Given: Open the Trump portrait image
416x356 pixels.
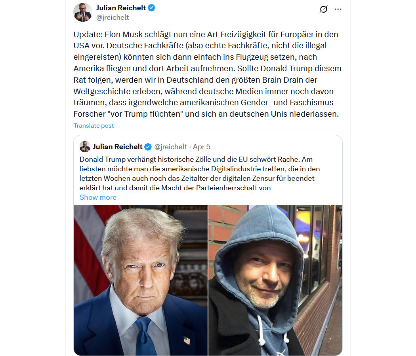Looking at the screenshot, I should click(141, 280).
